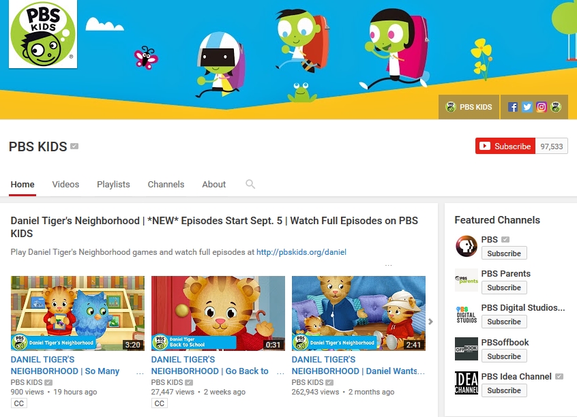Click the CC badge under Go Back to video
Viewport: 577px width, 417px height.
[160, 403]
